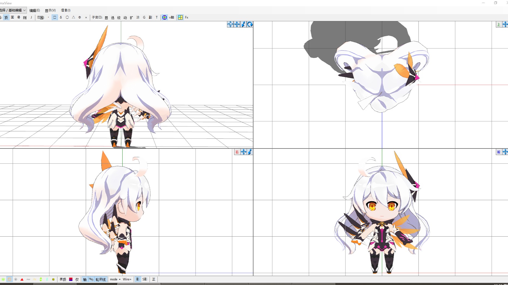Open the 选择/基础编辑 mode dropdown
The image size is (508, 285).
[x=13, y=10]
